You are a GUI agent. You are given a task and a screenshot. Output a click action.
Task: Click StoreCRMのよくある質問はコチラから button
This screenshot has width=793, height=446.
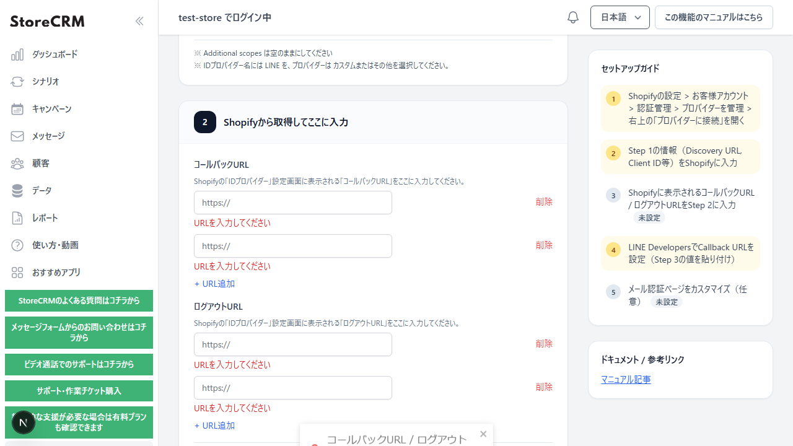tap(79, 301)
